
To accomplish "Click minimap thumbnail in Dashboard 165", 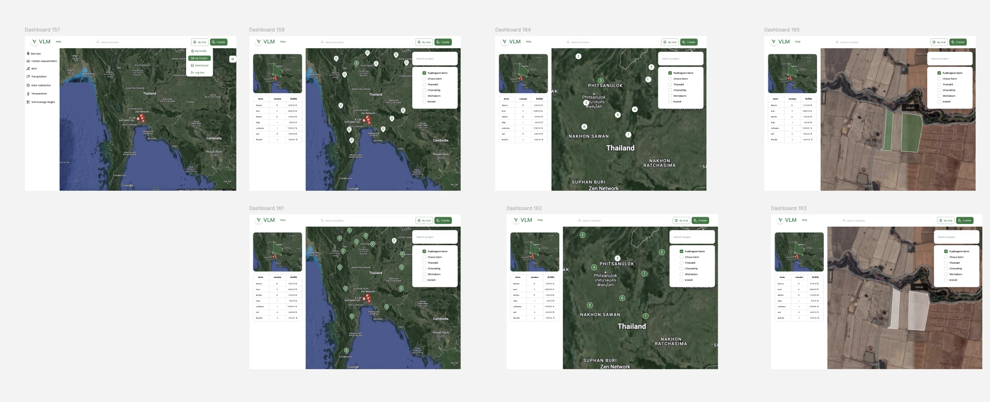I will (x=792, y=74).
